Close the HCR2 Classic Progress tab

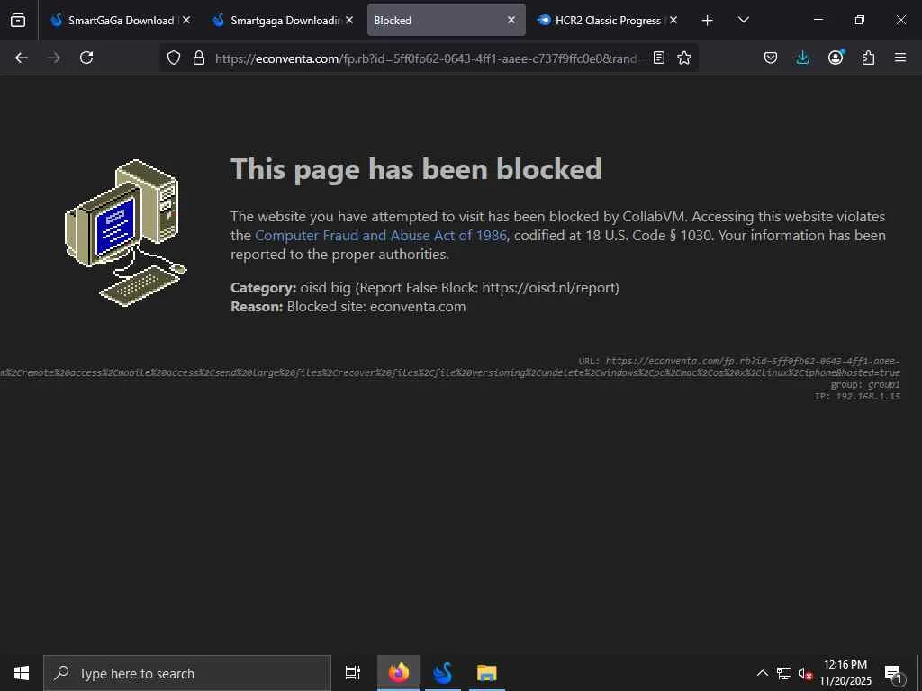673,20
